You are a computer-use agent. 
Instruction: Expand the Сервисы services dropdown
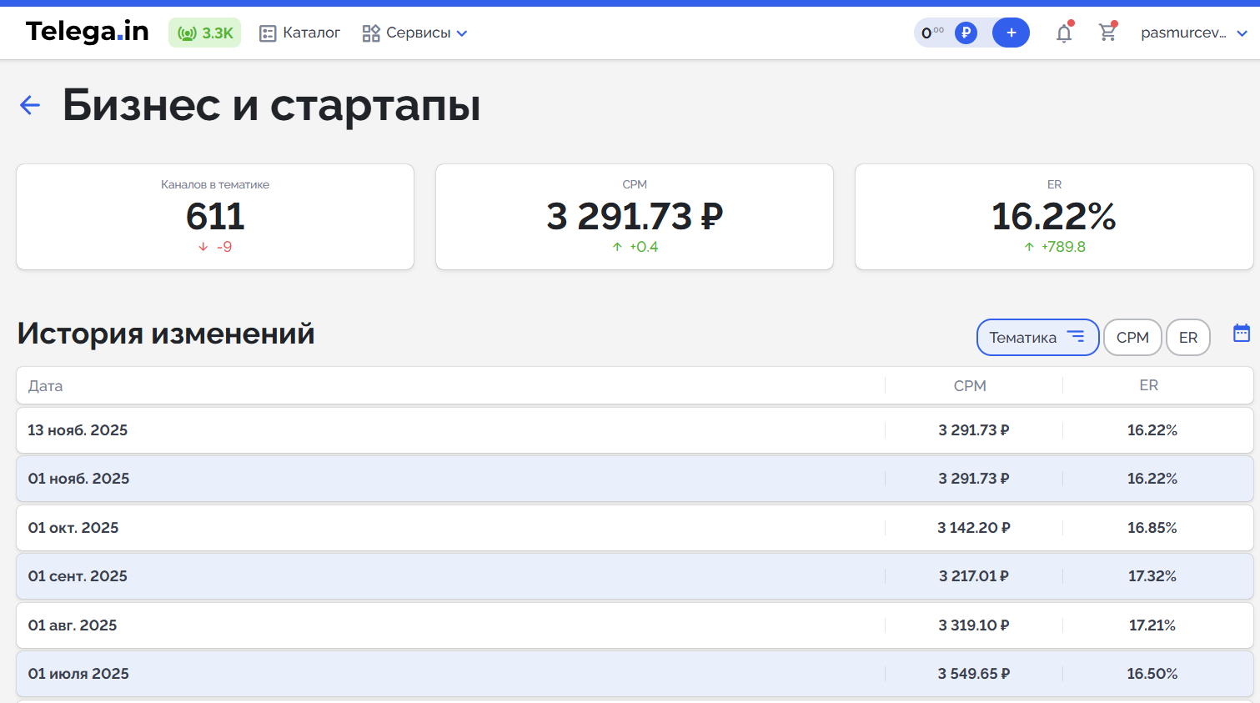click(x=414, y=33)
